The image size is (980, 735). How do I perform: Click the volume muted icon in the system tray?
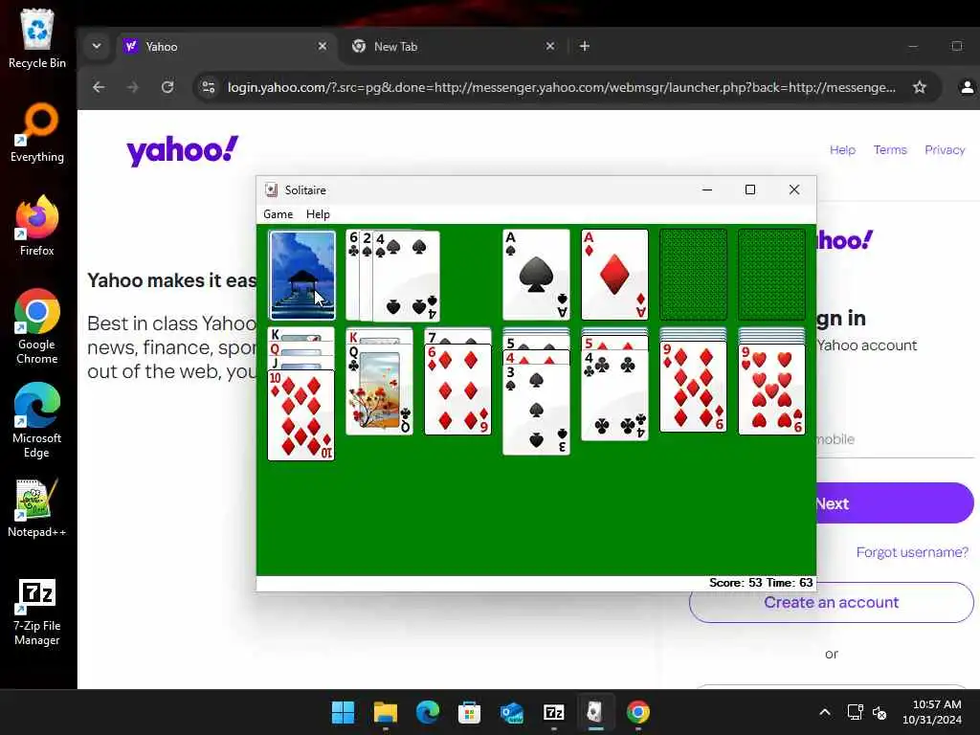(x=880, y=712)
